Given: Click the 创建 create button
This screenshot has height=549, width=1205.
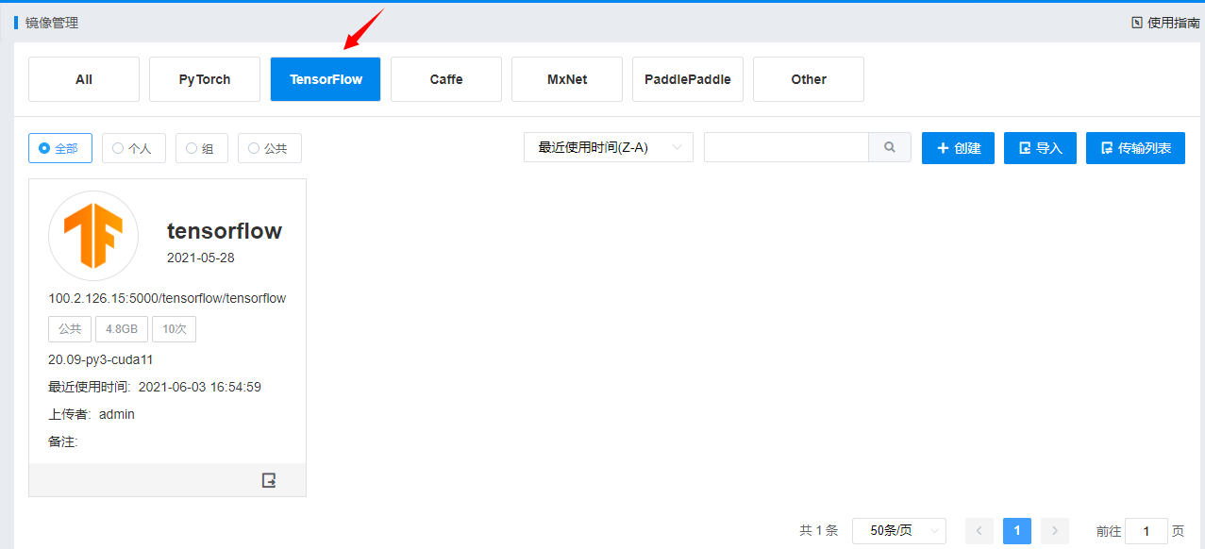Looking at the screenshot, I should 958,148.
